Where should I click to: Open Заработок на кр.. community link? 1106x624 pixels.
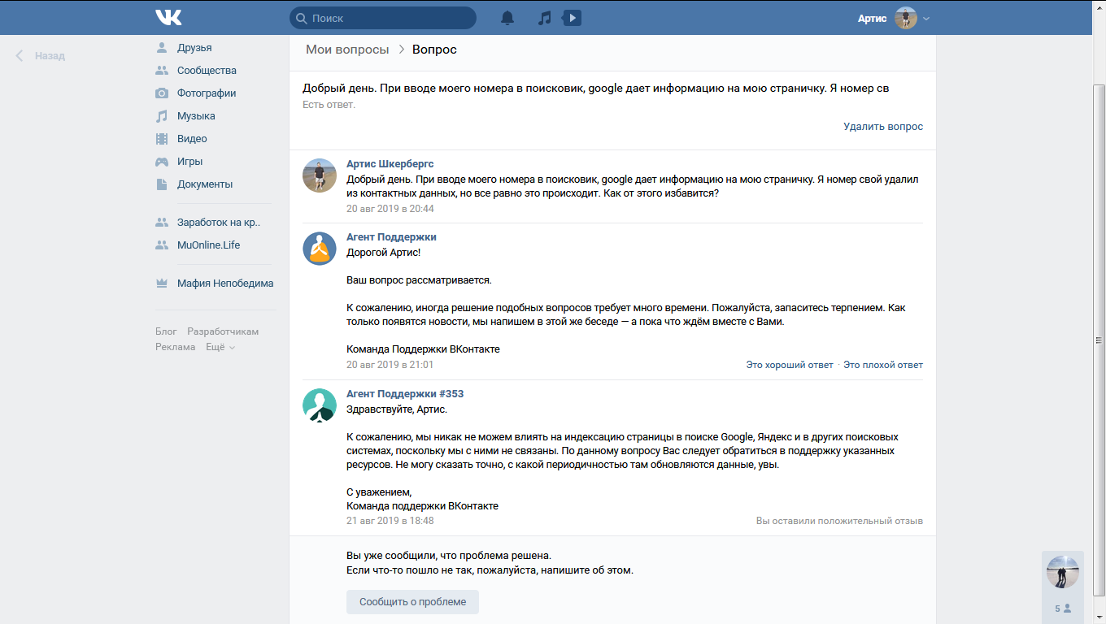pyautogui.click(x=219, y=223)
